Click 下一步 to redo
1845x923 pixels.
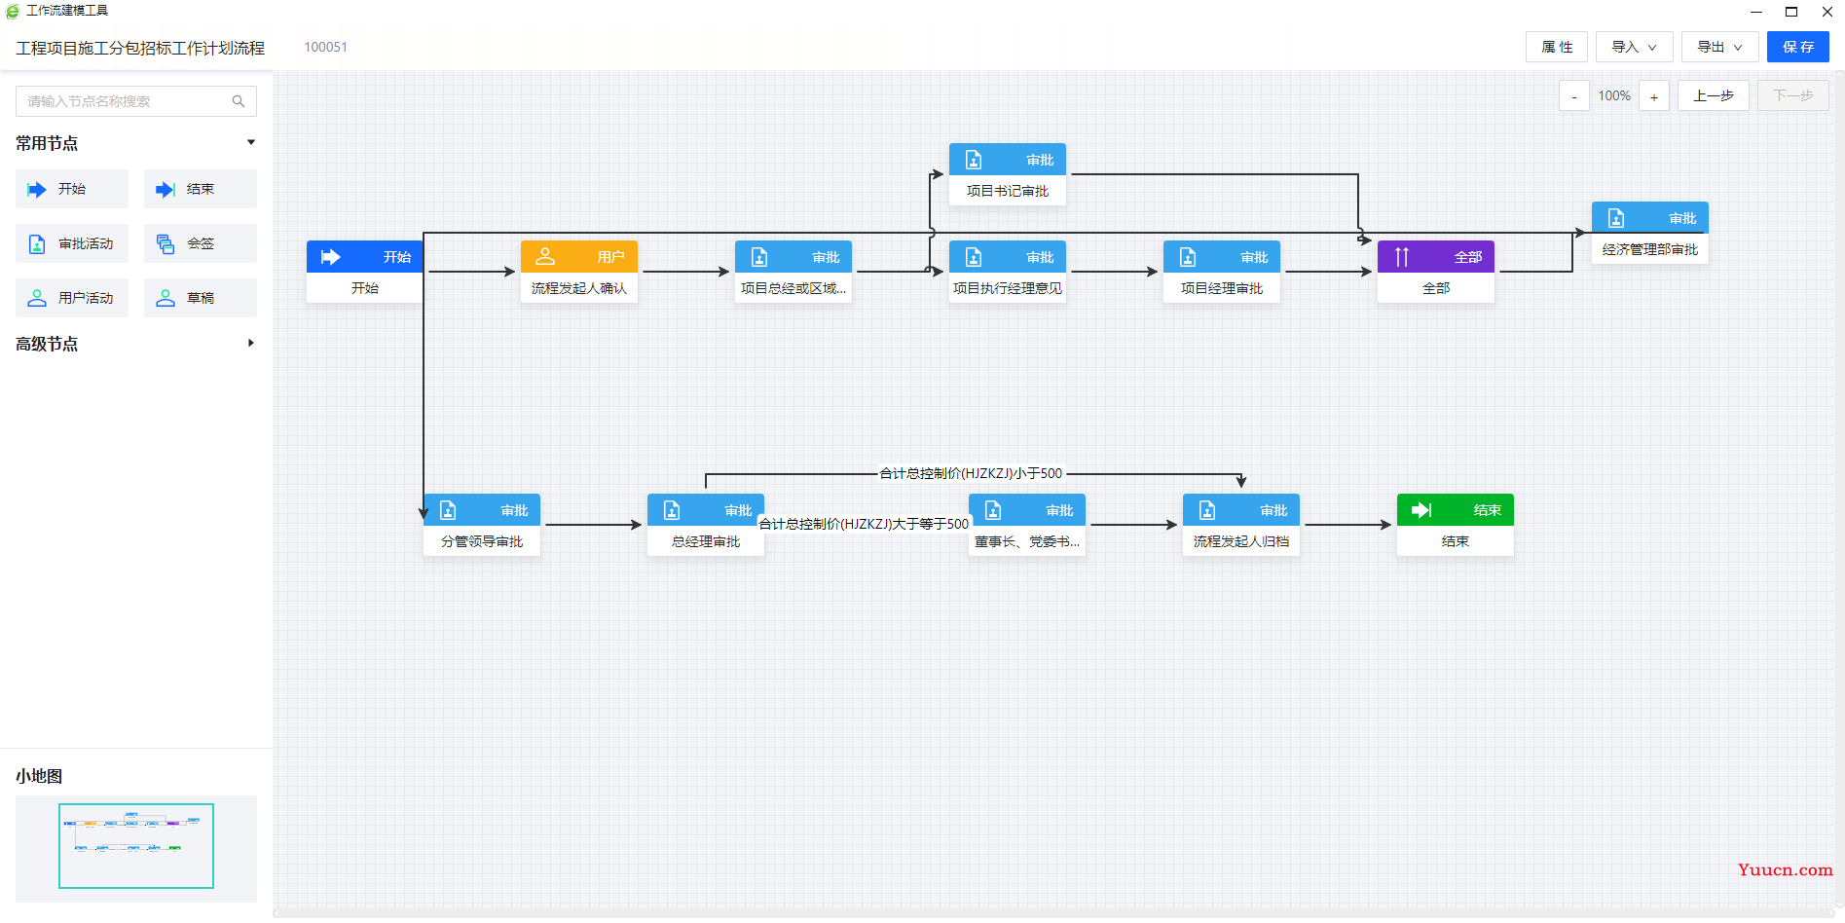click(x=1793, y=95)
